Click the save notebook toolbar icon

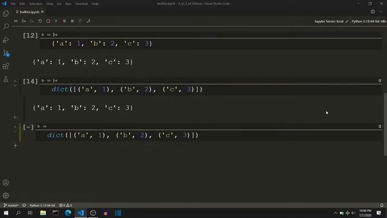[x=80, y=21]
